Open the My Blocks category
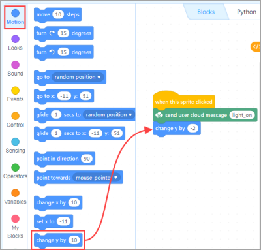261x250 pixels. pyautogui.click(x=15, y=227)
